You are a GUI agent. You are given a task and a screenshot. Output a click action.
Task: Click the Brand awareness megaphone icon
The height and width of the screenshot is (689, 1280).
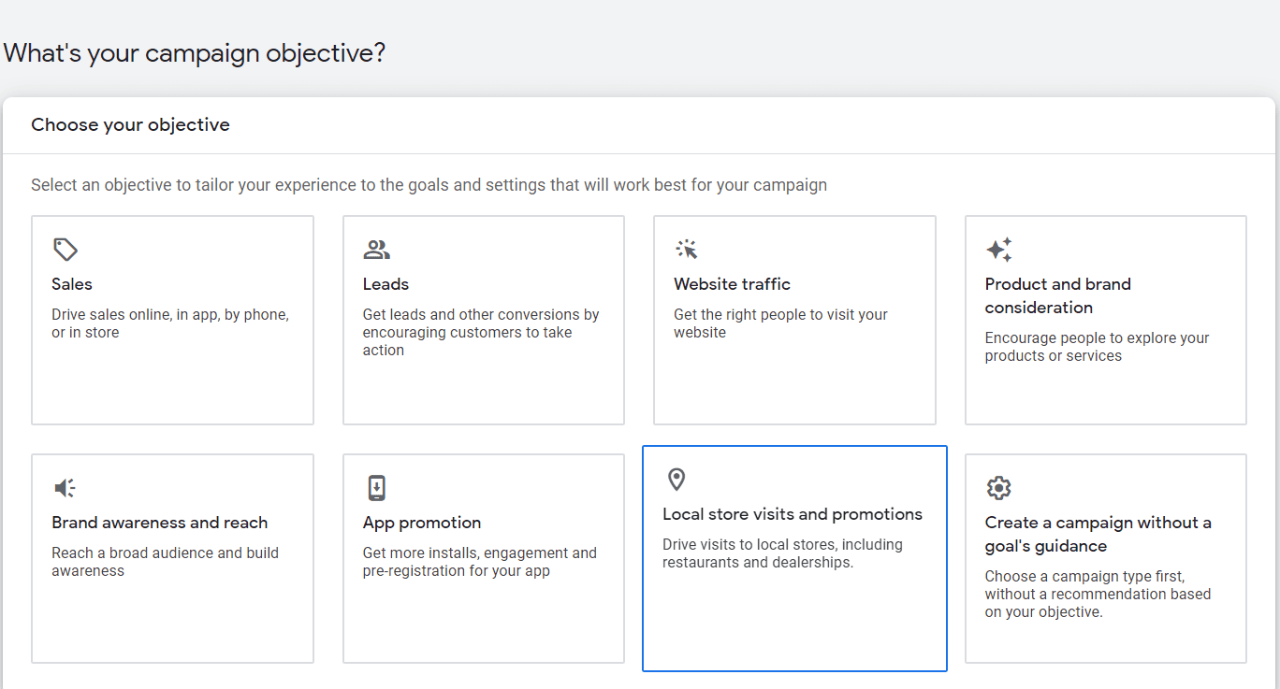pyautogui.click(x=65, y=487)
